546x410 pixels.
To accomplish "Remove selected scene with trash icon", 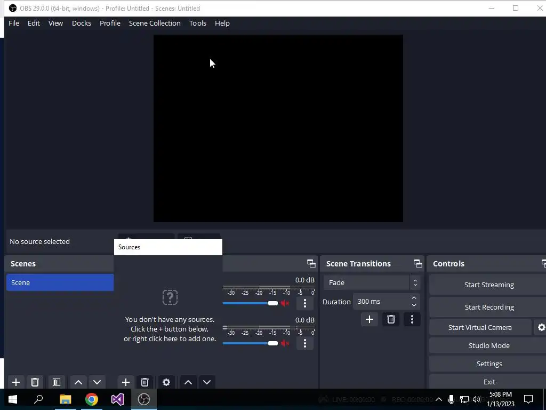I will tap(35, 382).
